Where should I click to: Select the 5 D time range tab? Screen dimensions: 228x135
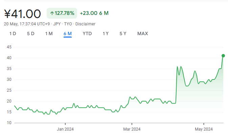coord(31,33)
